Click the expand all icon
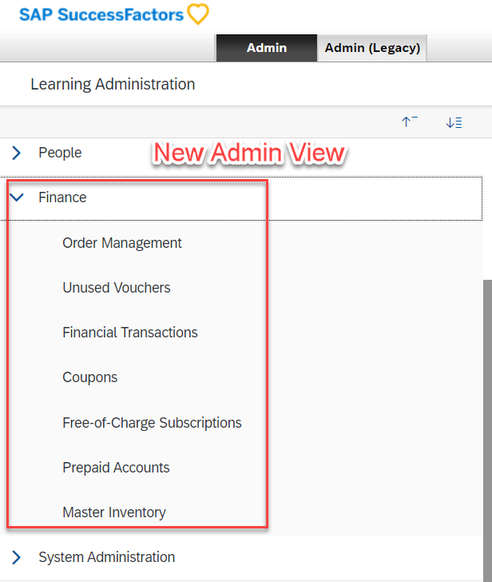Screen dimensions: 492x582 click(x=454, y=122)
